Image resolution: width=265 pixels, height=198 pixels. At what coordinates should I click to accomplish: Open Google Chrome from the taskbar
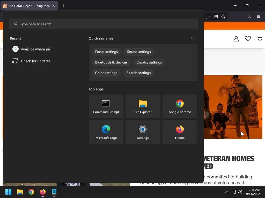(x=31, y=192)
